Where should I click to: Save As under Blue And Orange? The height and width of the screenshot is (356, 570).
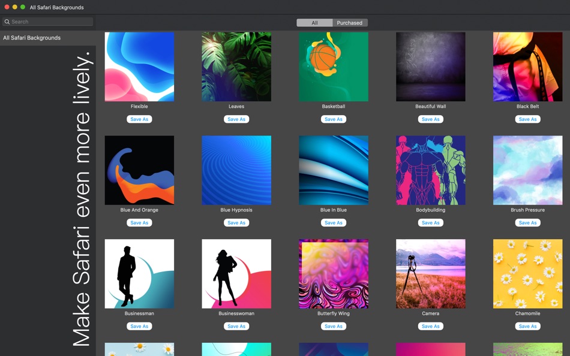click(x=139, y=223)
